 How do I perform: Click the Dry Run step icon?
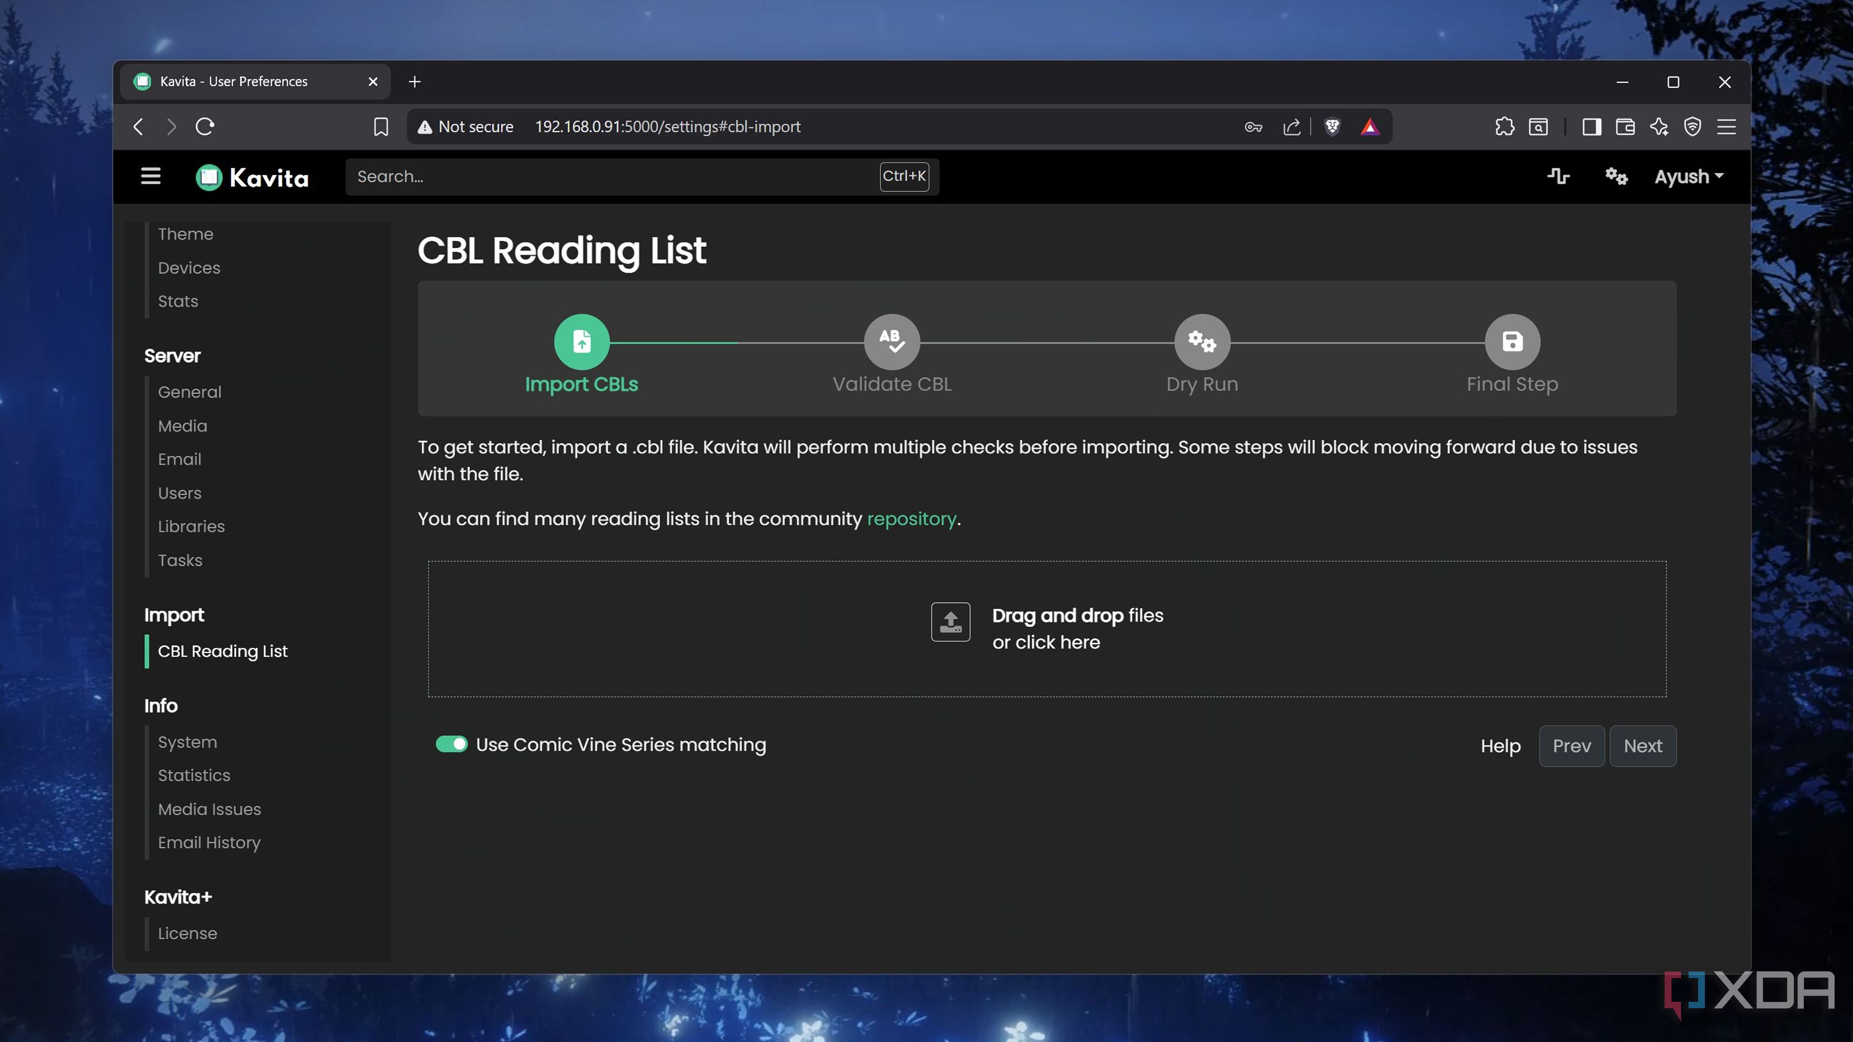pos(1202,342)
